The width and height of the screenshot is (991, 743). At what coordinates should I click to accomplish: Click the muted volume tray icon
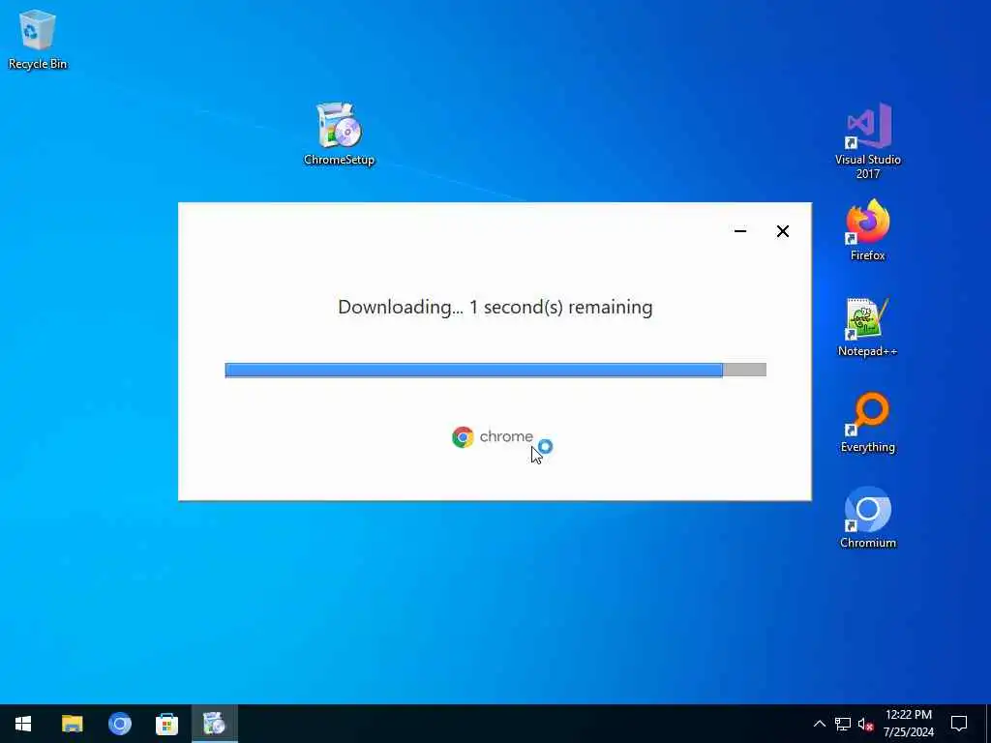point(866,724)
